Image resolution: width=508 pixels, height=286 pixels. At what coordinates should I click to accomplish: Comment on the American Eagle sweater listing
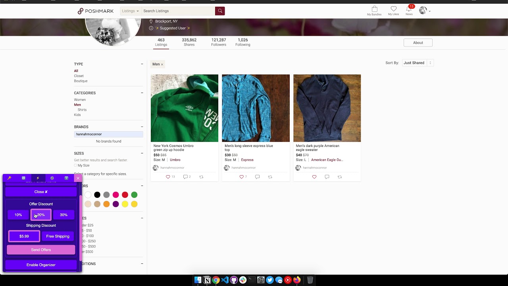click(x=327, y=177)
